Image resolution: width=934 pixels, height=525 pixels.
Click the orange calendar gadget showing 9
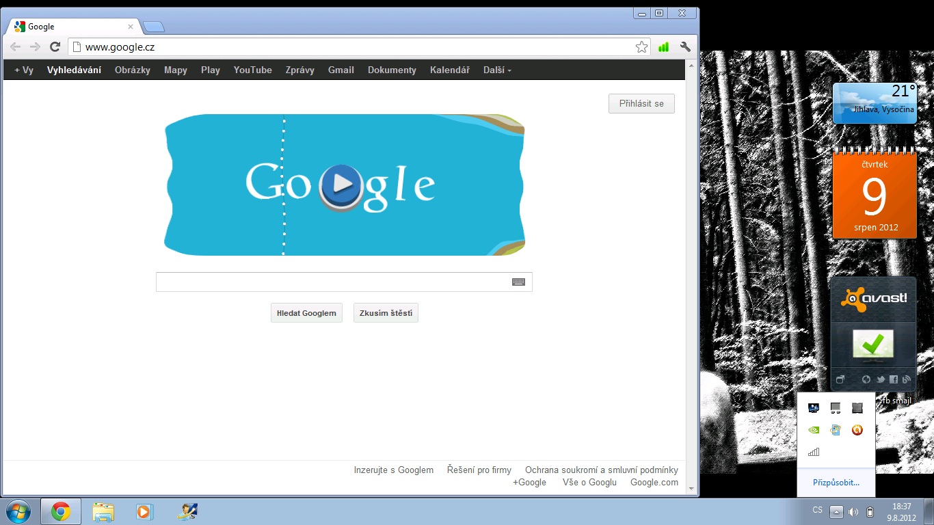pyautogui.click(x=875, y=193)
